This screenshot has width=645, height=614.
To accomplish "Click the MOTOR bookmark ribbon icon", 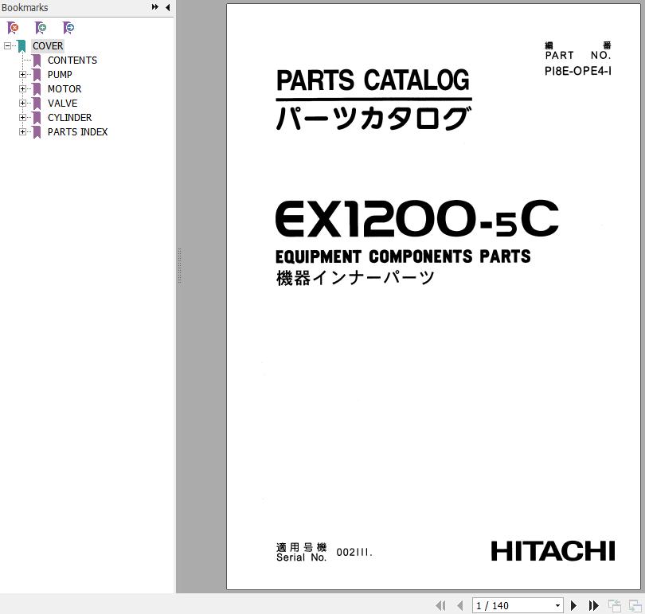I will (x=37, y=89).
